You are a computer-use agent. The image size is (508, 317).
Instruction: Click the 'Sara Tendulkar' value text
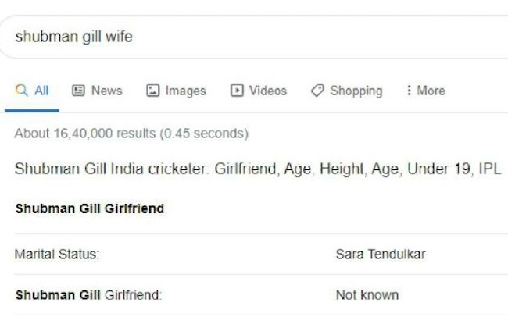point(381,255)
